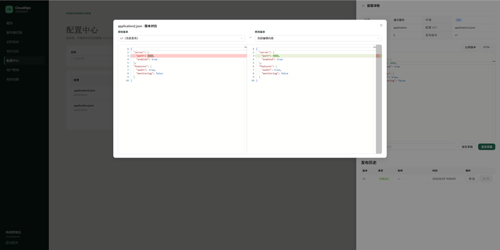The height and width of the screenshot is (250, 500).
Task: Click the 配置中心 page heading
Action: (82, 30)
